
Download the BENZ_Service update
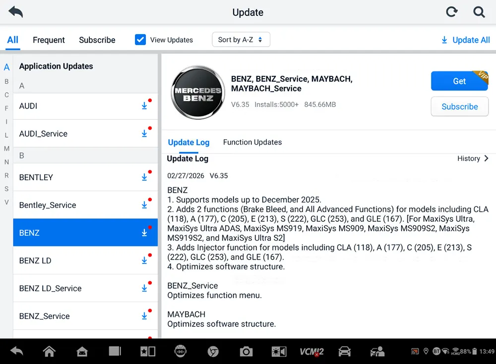pyautogui.click(x=144, y=316)
